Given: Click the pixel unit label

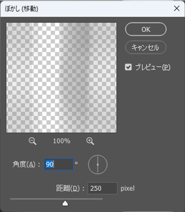Looking at the screenshot, I should (x=128, y=188).
